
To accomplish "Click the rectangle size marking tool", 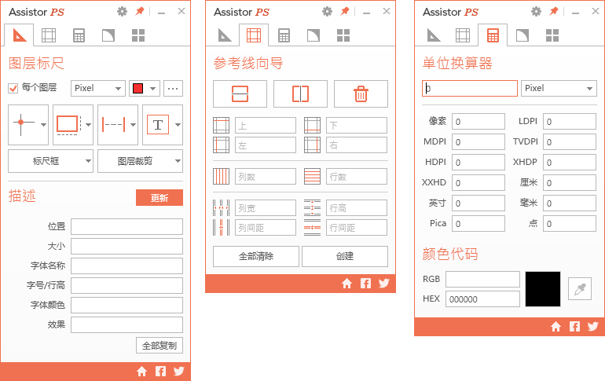I will (x=68, y=125).
